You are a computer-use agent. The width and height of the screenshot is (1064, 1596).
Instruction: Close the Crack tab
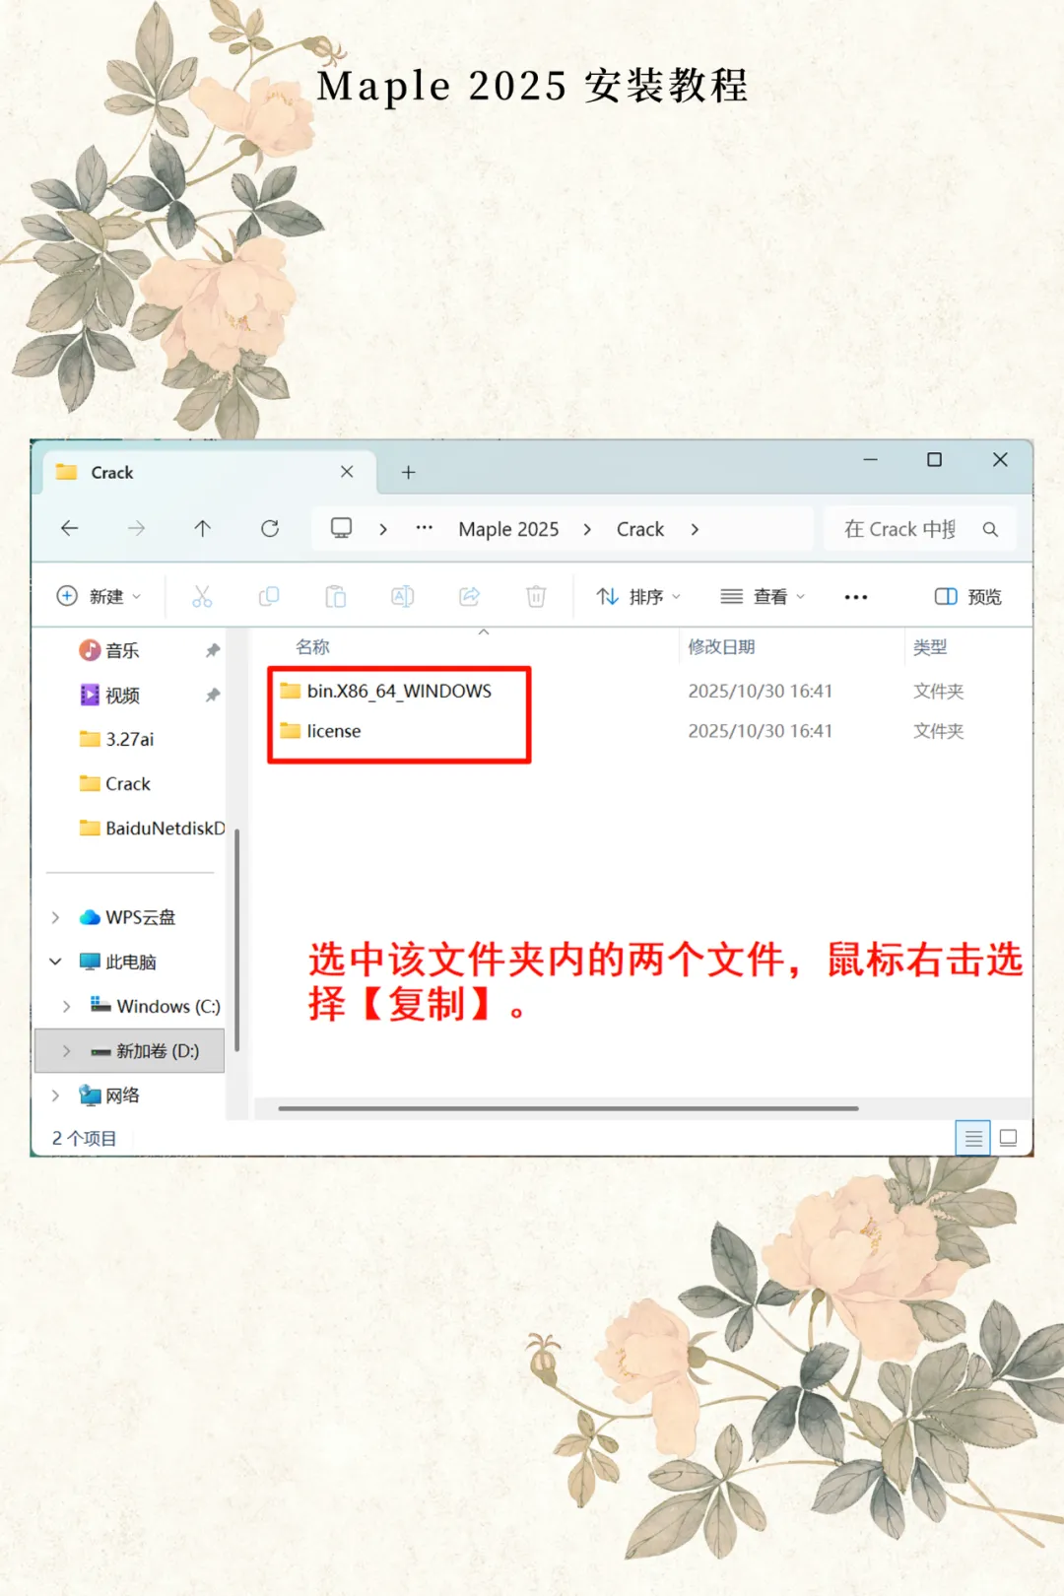pos(347,472)
